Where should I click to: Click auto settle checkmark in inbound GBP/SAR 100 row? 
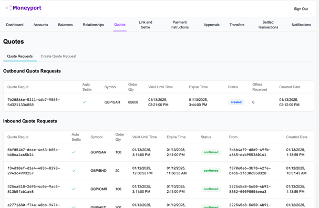click(x=74, y=152)
